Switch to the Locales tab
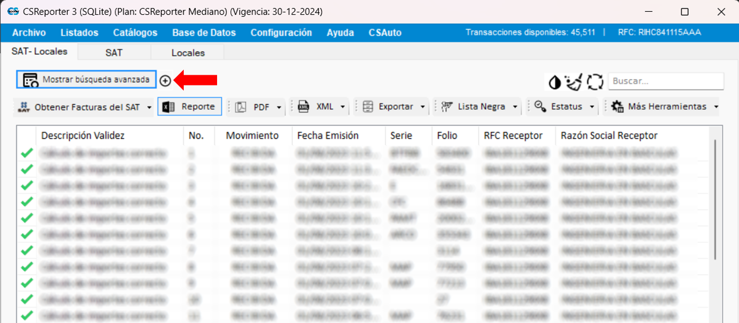 coord(188,52)
